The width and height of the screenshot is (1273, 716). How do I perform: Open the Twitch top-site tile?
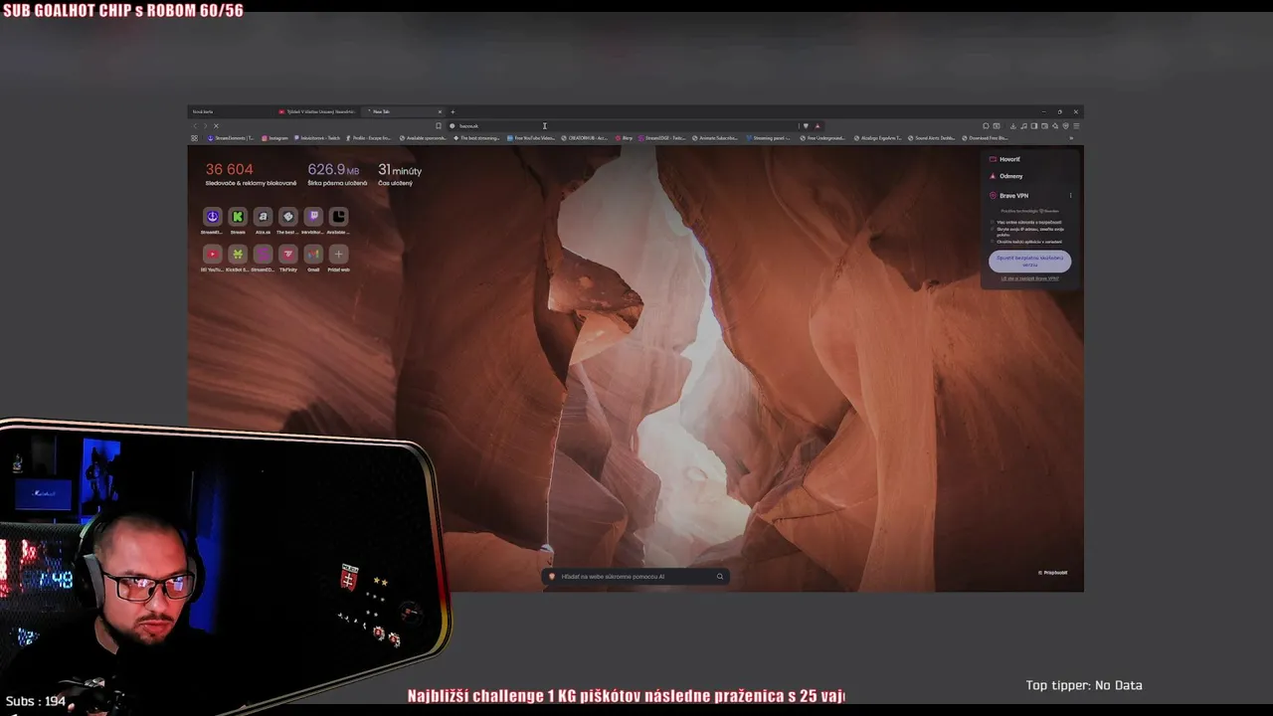tap(313, 217)
